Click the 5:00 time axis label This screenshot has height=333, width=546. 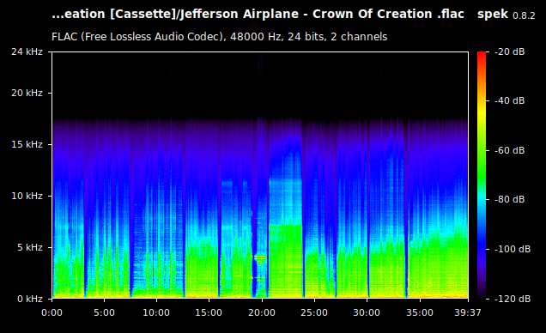click(x=104, y=312)
